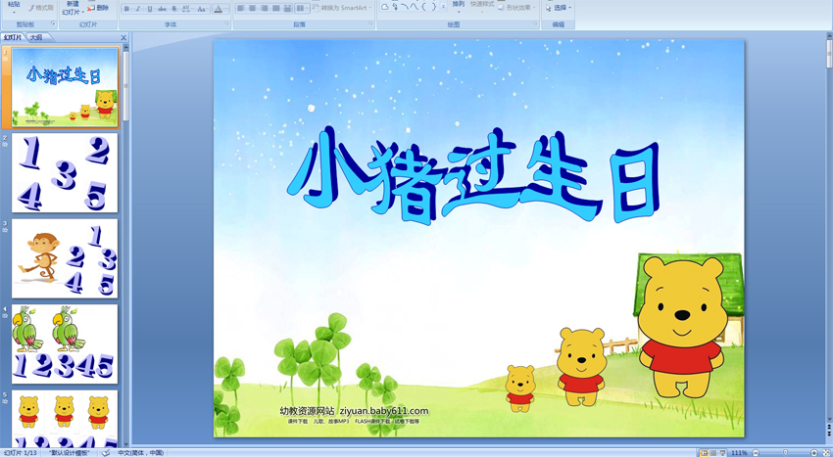Screen dimensions: 833x457
Task: Click the Shape Effects (形状效果) button
Action: [517, 8]
